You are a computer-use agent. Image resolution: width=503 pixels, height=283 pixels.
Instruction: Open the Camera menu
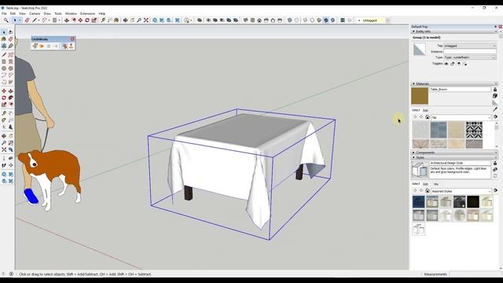pyautogui.click(x=35, y=14)
